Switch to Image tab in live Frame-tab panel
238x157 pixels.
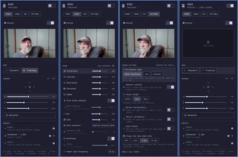(x=17, y=14)
